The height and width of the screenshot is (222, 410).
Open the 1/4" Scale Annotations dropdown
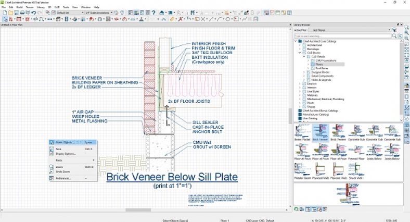pos(99,13)
